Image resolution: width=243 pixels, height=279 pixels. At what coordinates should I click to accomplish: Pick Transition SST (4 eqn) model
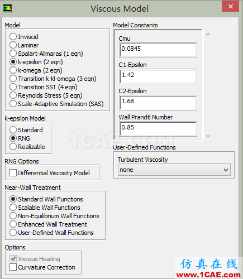(x=13, y=87)
